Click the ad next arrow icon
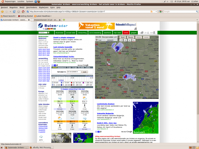199x149 pixels. [x=55, y=65]
